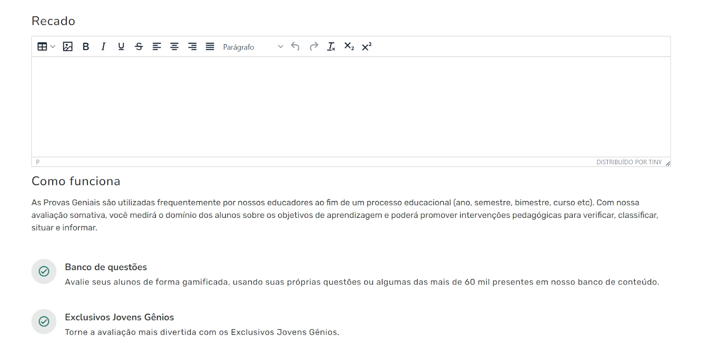
Task: Open the Distribuído por Tiny link
Action: coord(628,162)
